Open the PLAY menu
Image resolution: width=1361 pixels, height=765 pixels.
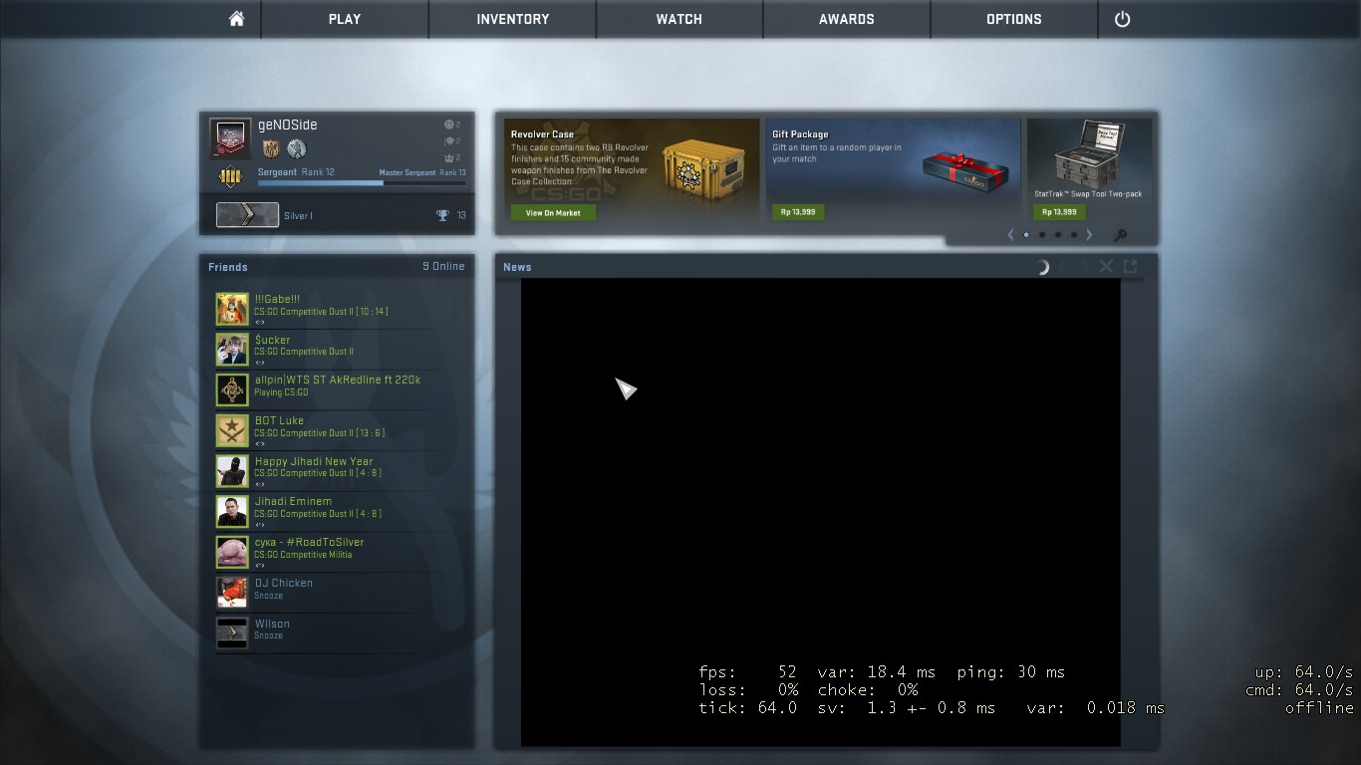(x=345, y=19)
